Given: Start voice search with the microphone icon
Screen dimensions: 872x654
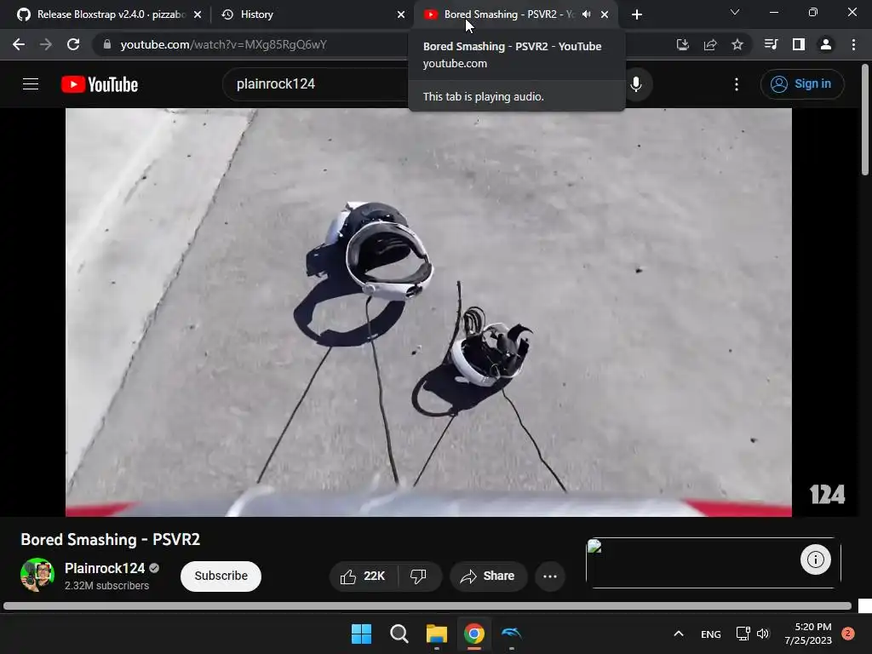Looking at the screenshot, I should point(636,84).
